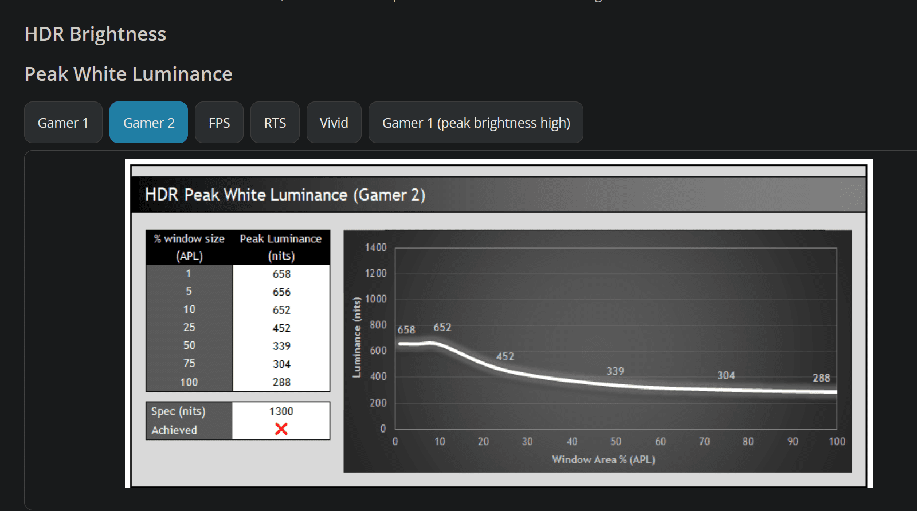Click the 452 data label on the graph

505,356
